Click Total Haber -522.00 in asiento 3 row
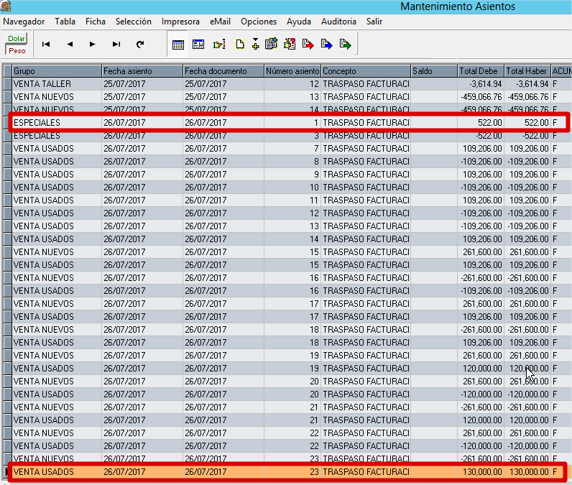The image size is (572, 485). (527, 136)
